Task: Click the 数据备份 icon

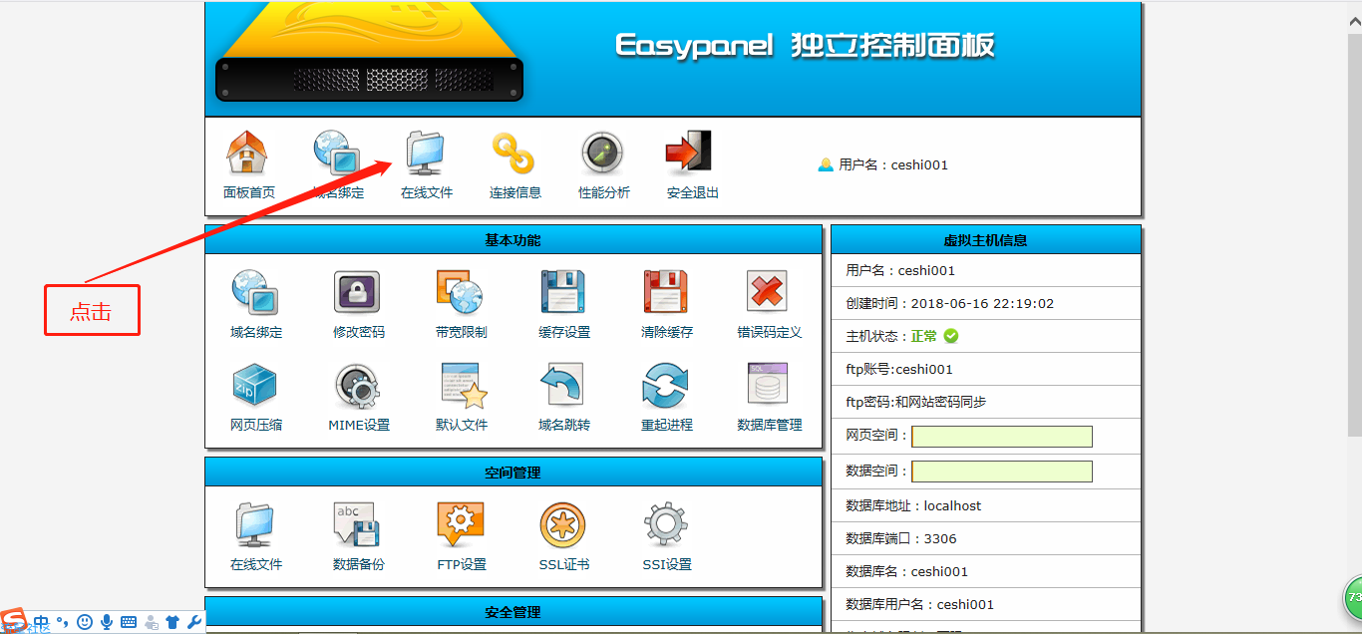Action: point(358,524)
